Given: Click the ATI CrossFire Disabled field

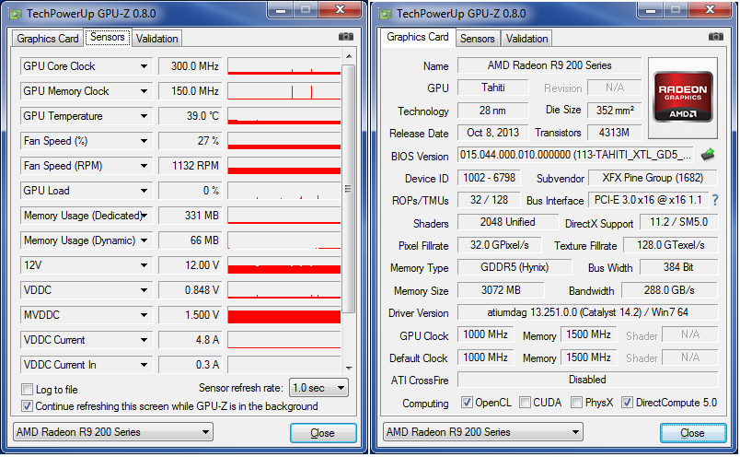Looking at the screenshot, I should 587,380.
